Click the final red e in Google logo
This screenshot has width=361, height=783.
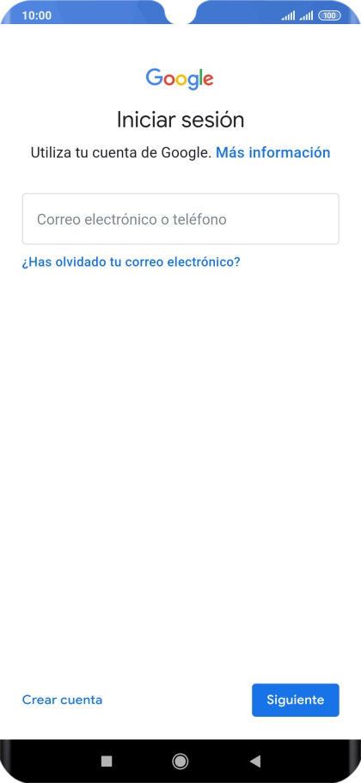210,80
